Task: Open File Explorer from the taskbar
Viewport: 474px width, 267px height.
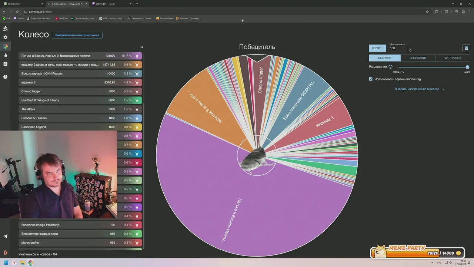Action: click(x=22, y=263)
